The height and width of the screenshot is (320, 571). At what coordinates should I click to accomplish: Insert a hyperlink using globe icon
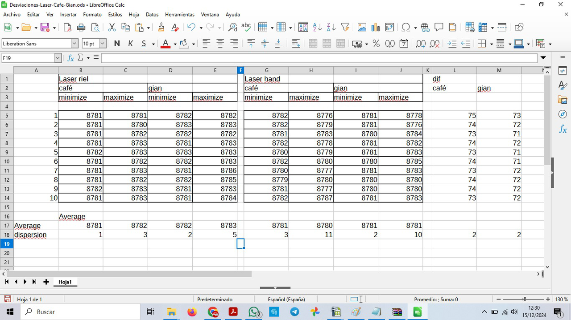coord(425,28)
